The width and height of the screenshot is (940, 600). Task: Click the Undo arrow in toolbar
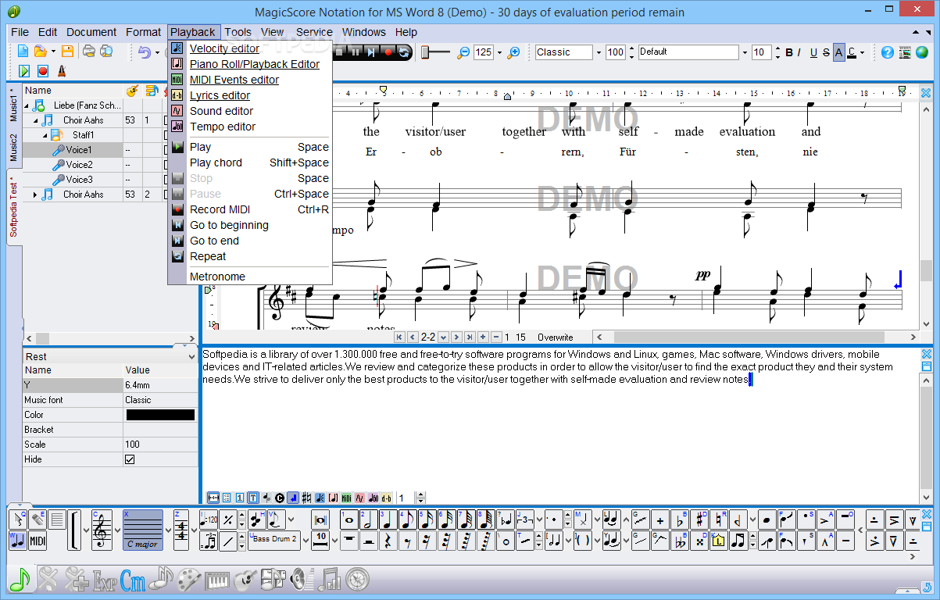[145, 52]
